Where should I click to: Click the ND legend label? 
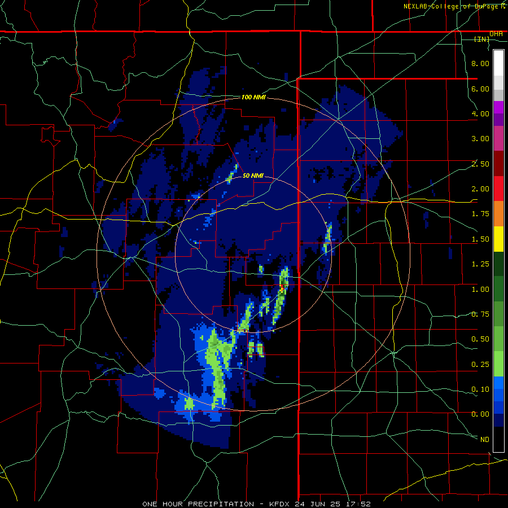[x=485, y=440]
